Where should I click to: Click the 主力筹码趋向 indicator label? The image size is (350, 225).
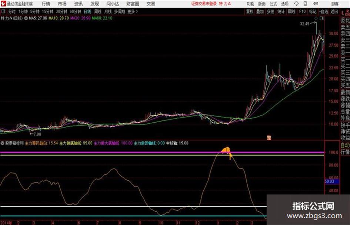pyautogui.click(x=36, y=143)
